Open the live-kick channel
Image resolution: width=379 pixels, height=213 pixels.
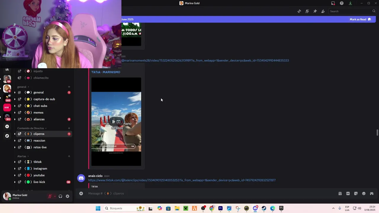click(x=44, y=182)
